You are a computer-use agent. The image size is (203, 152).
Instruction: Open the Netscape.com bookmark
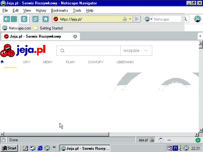16,28
